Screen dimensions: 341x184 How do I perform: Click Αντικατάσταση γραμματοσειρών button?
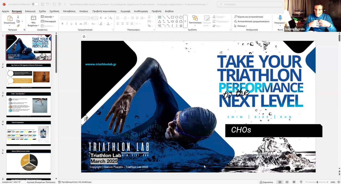252,21
